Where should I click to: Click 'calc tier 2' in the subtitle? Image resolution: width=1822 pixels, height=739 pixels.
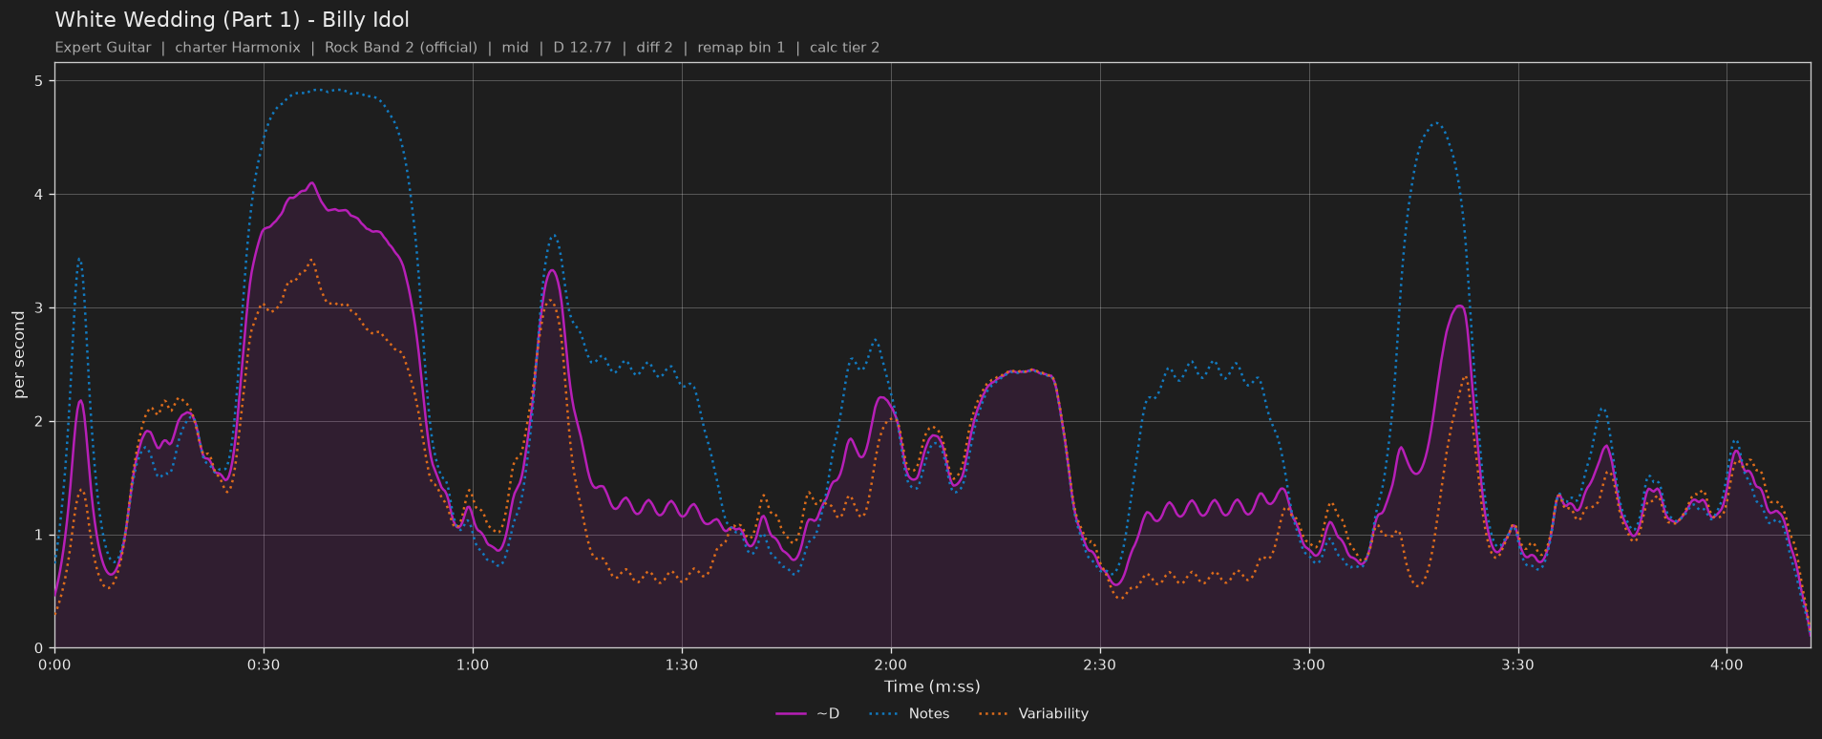point(845,48)
